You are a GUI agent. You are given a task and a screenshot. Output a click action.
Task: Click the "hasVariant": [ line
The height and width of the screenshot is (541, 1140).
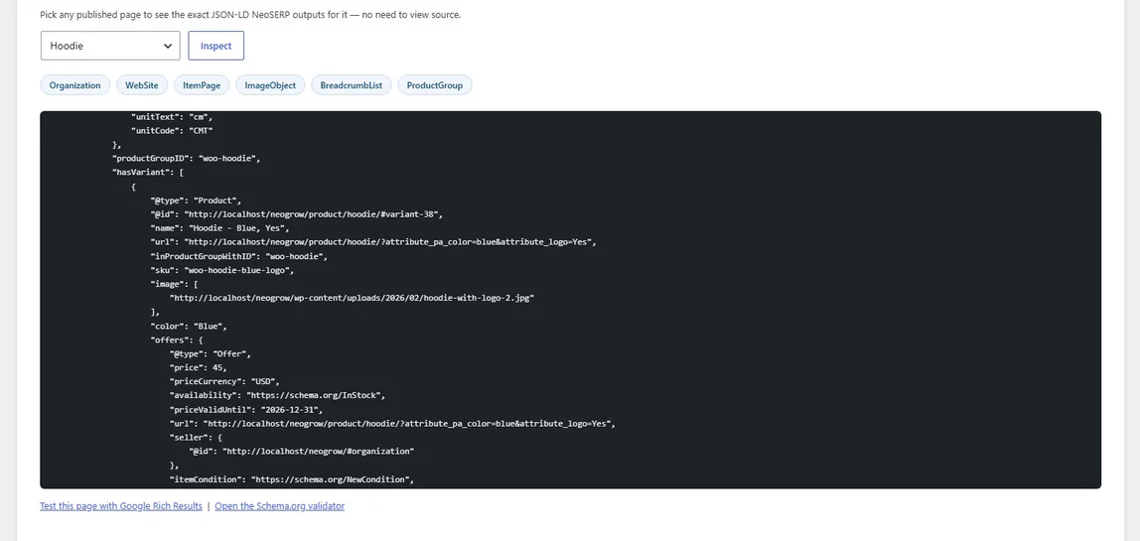pyautogui.click(x=148, y=173)
